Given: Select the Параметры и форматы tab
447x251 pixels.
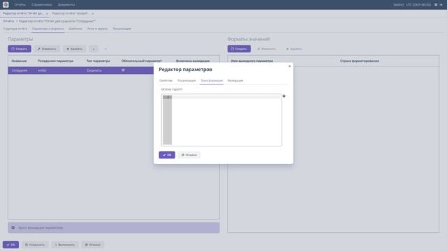Looking at the screenshot, I should pyautogui.click(x=48, y=29).
